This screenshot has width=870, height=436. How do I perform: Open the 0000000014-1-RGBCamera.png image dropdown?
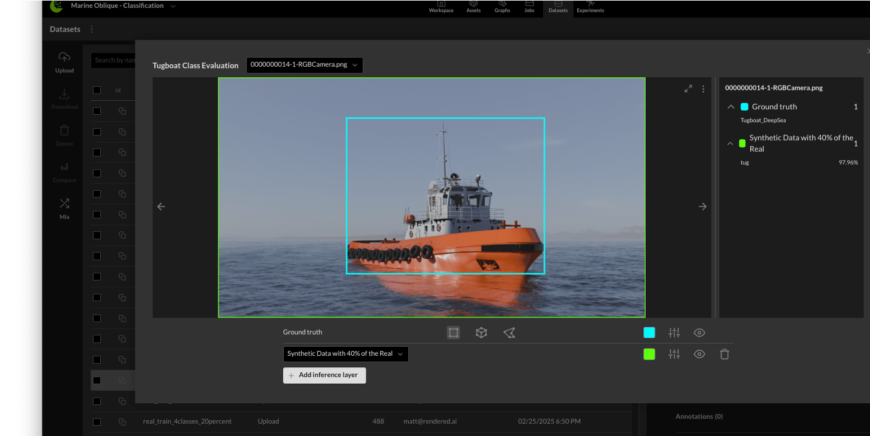[x=304, y=65]
